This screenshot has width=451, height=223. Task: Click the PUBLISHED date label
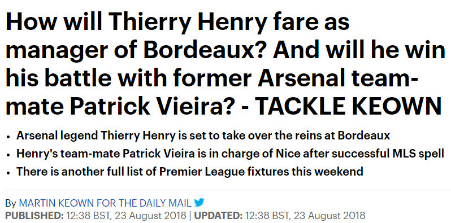click(34, 216)
